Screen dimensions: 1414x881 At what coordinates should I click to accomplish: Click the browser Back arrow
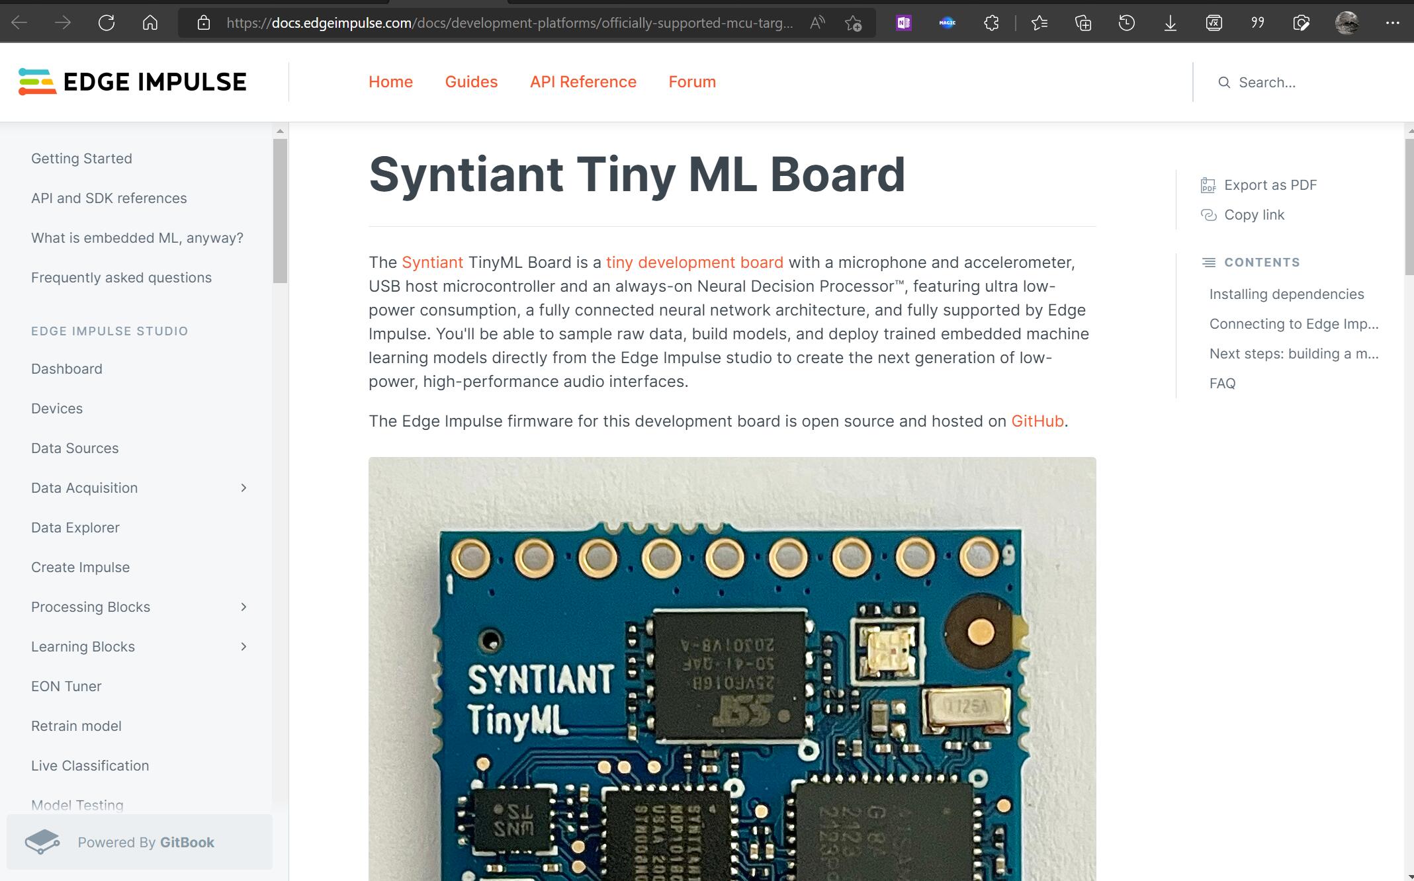(20, 23)
